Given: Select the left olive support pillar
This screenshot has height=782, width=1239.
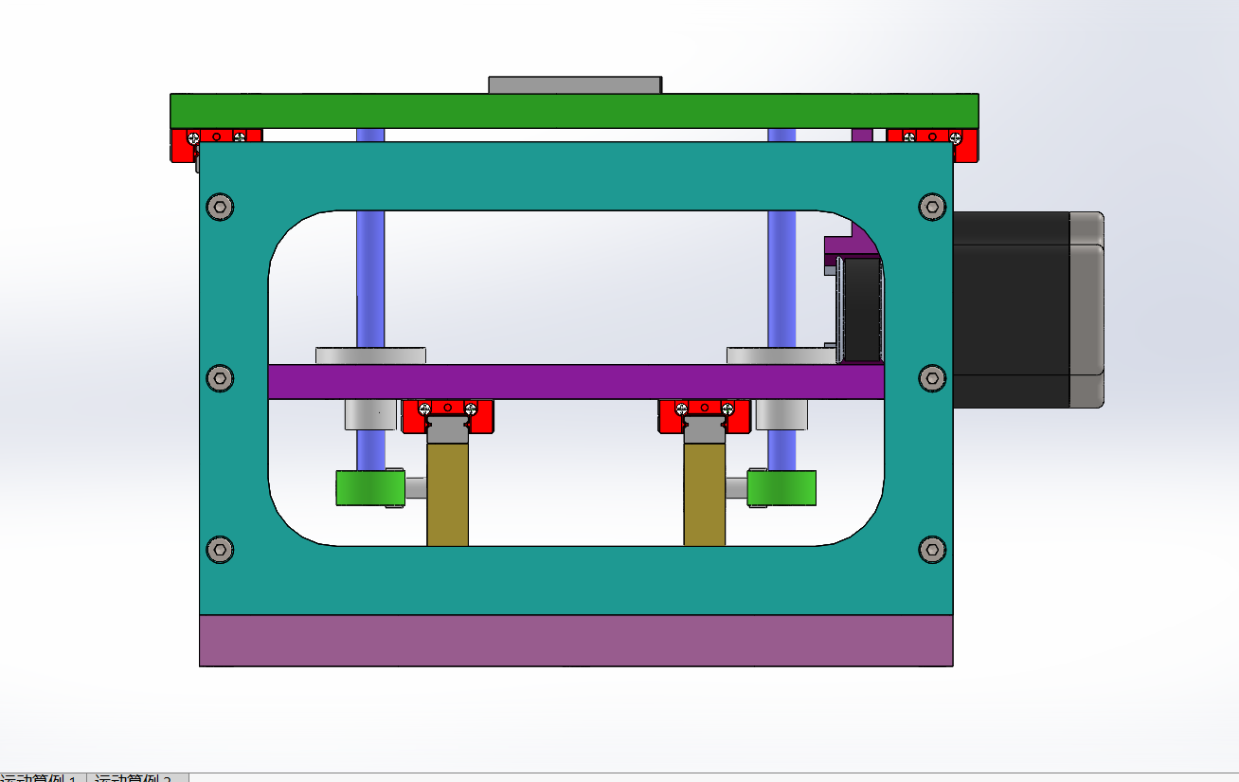Looking at the screenshot, I should coord(447,495).
